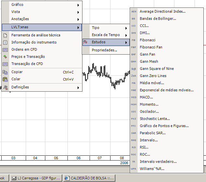The image size is (206, 182).
Task: Select Average Directional Index... study
Action: point(167,11)
